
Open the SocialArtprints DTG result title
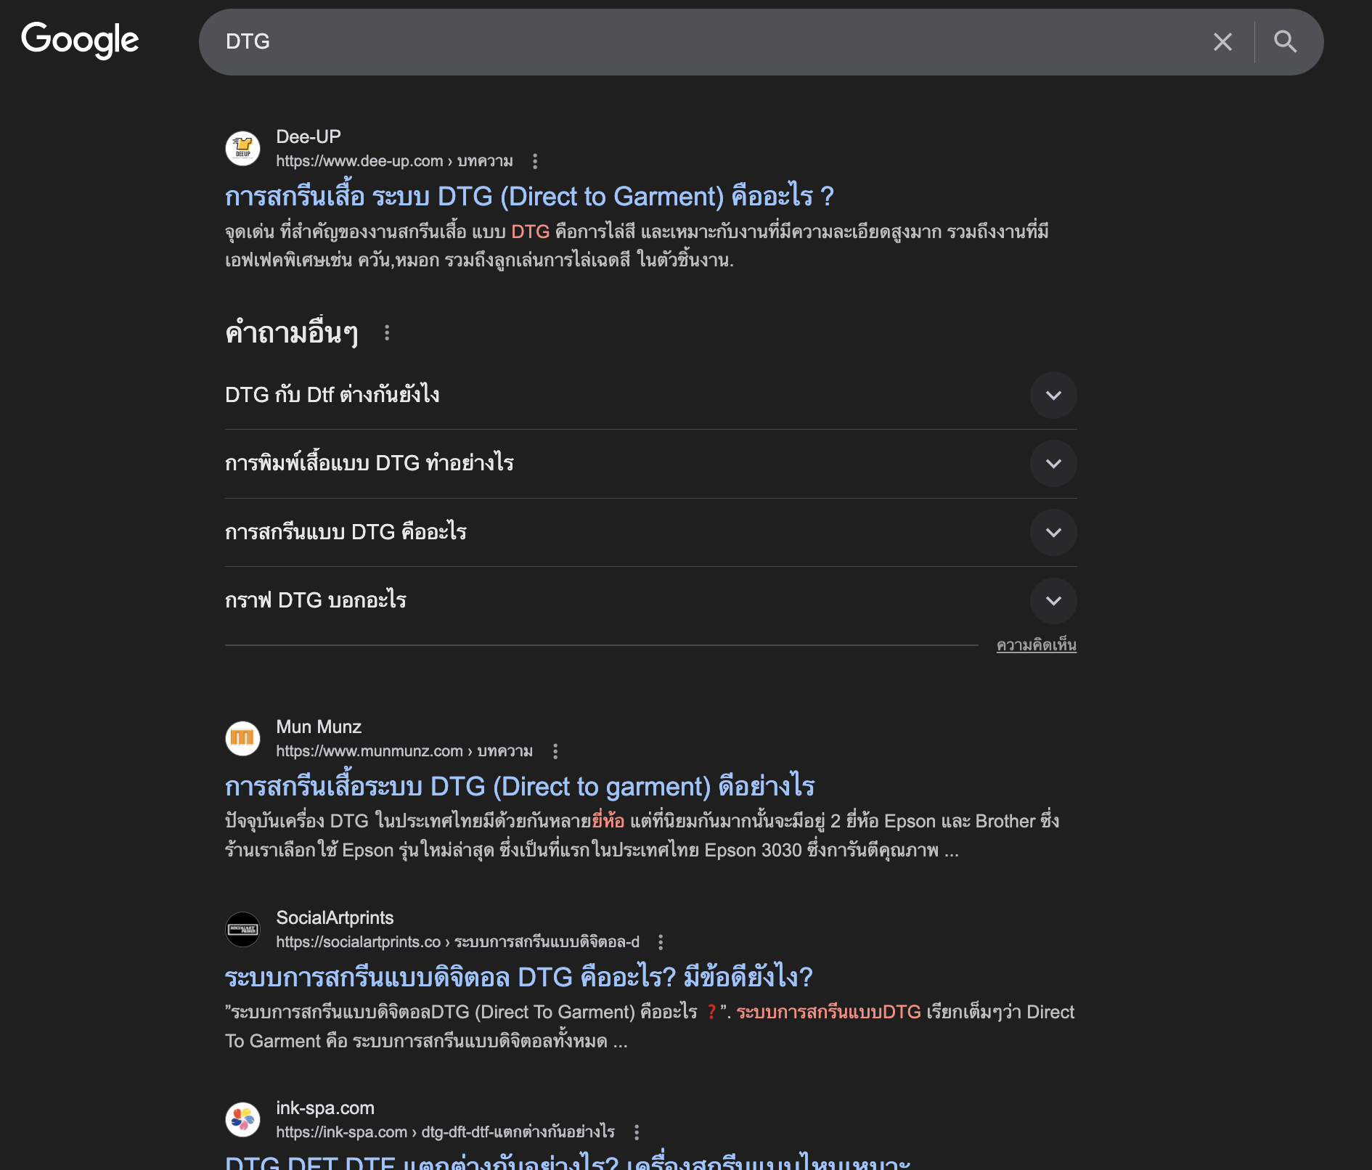518,978
